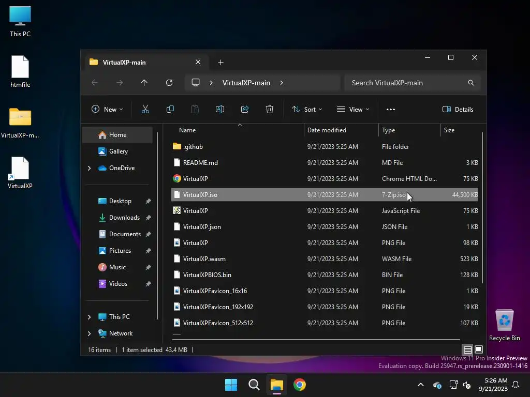Select Home in navigation pane
Screen dimensions: 530x397
[x=117, y=135]
